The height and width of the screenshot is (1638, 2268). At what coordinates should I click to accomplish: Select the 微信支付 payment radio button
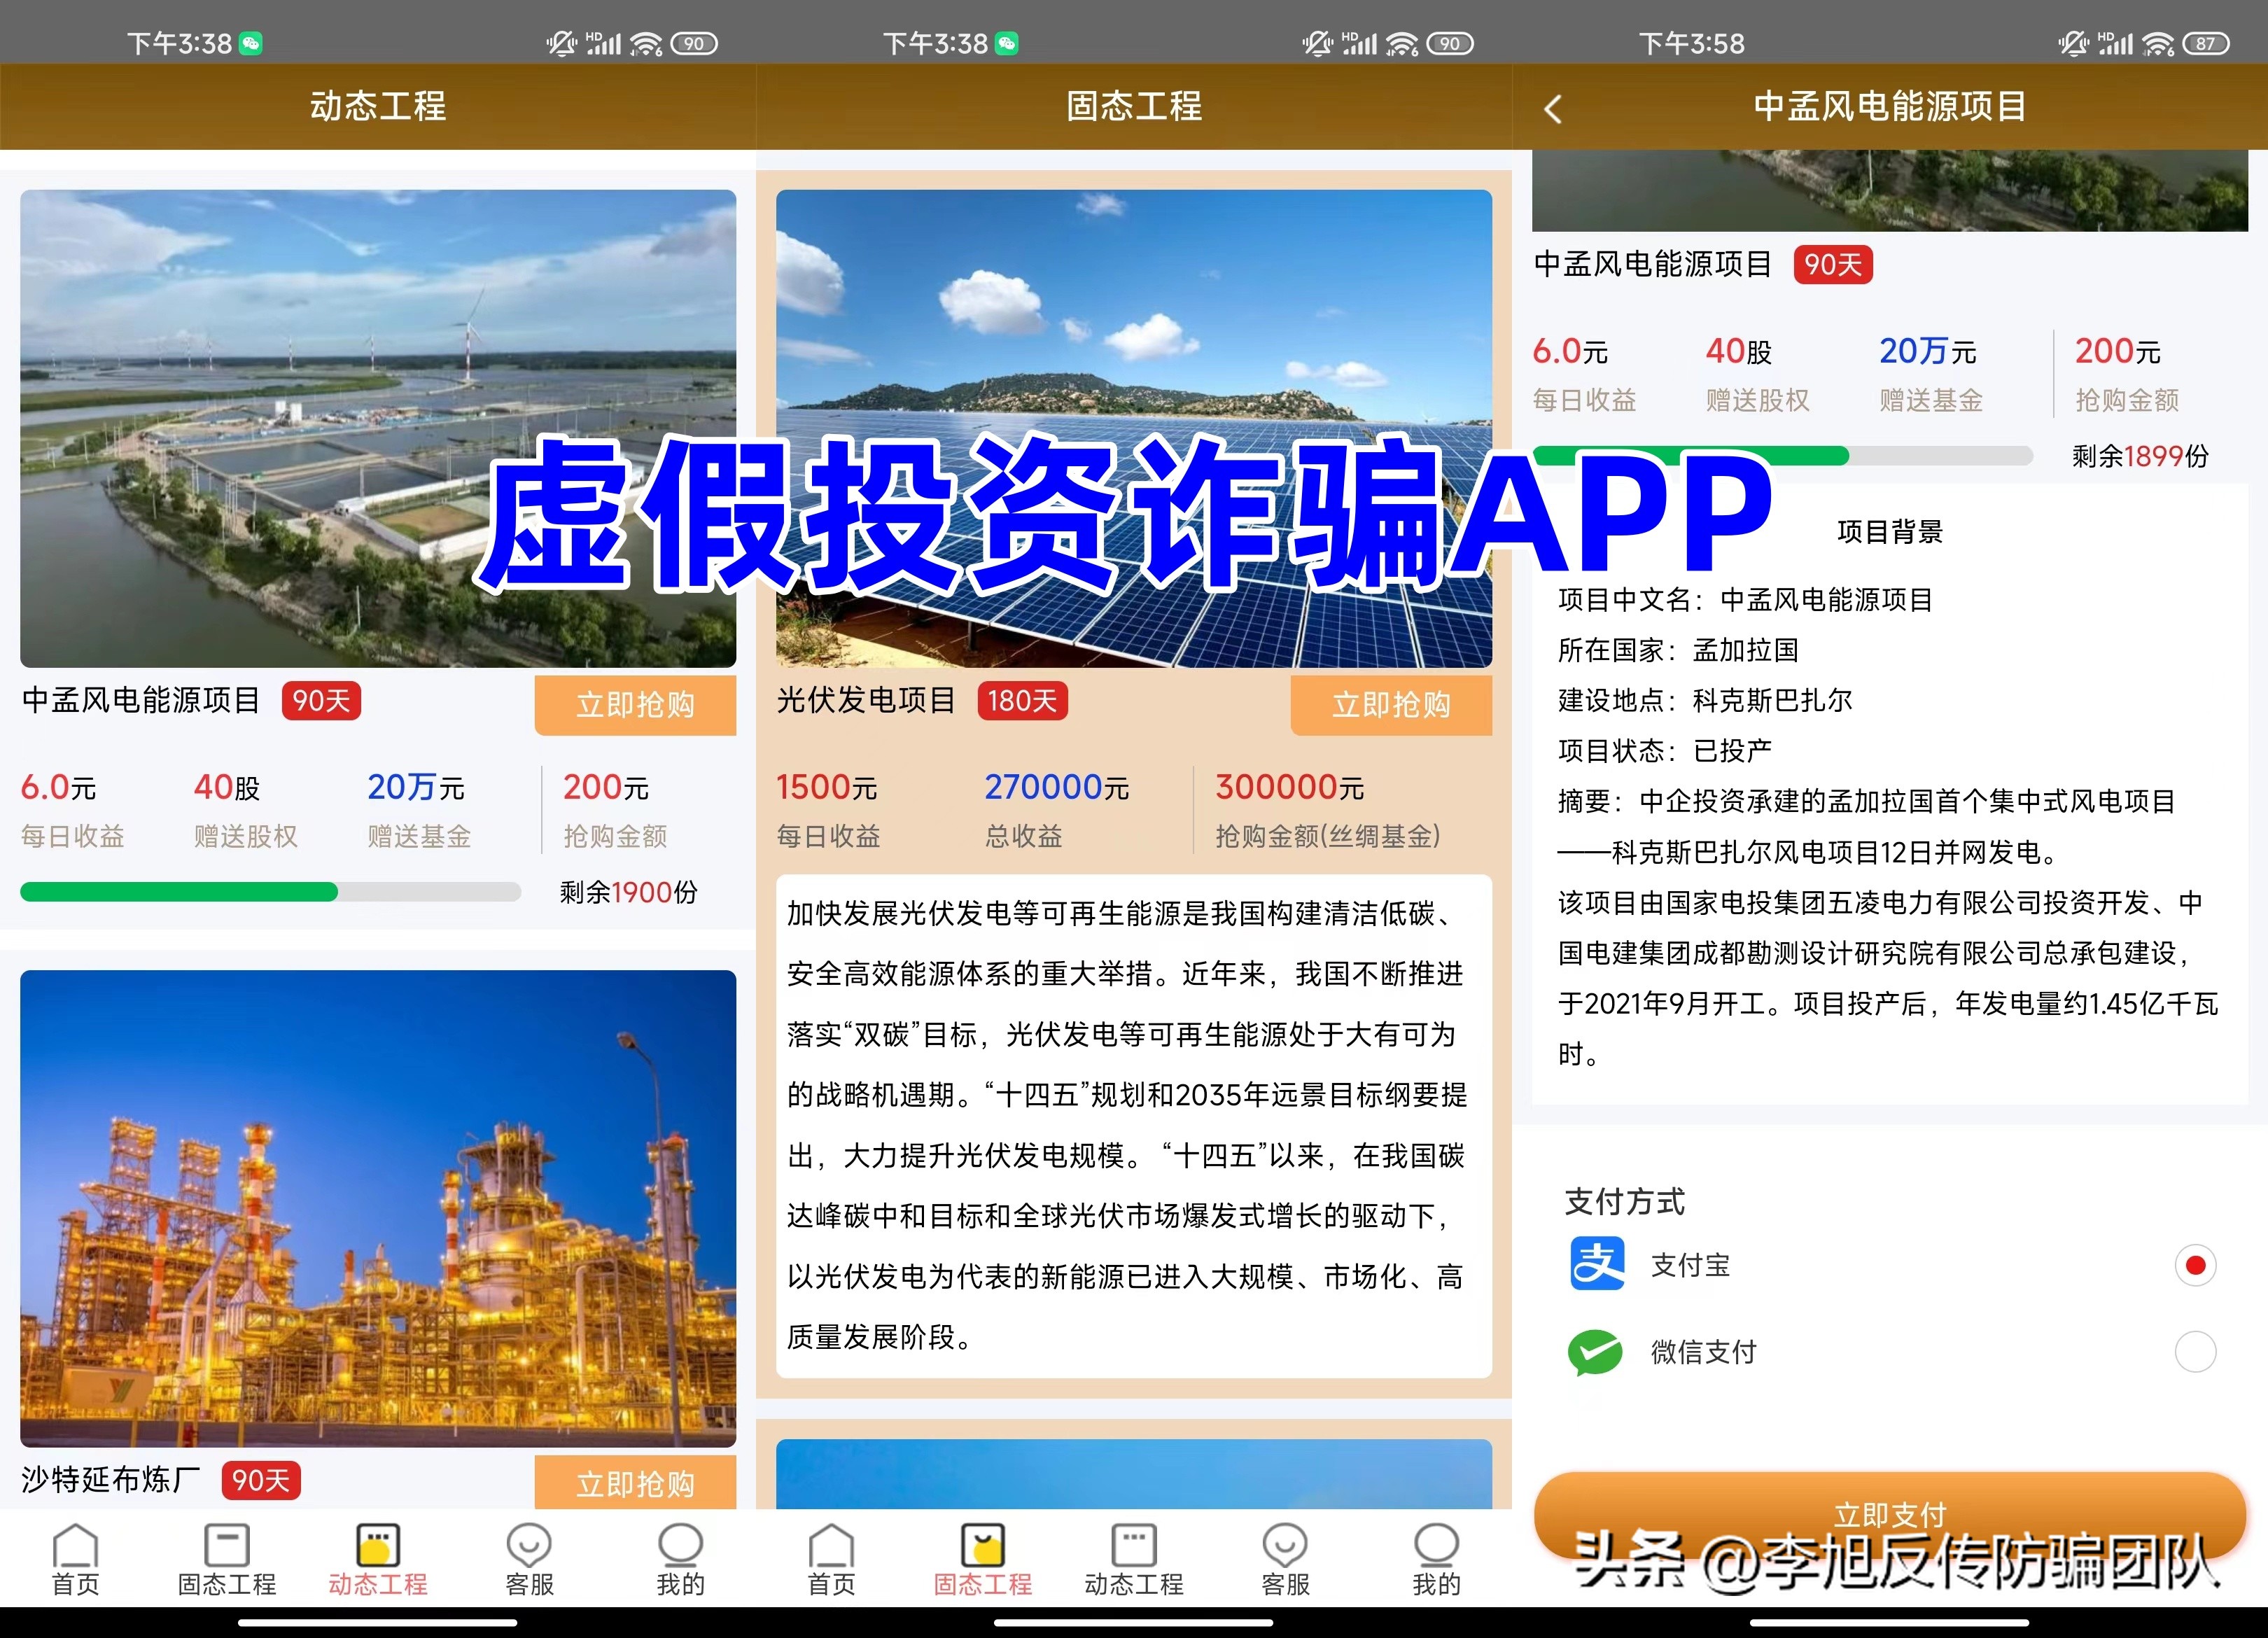[2196, 1352]
